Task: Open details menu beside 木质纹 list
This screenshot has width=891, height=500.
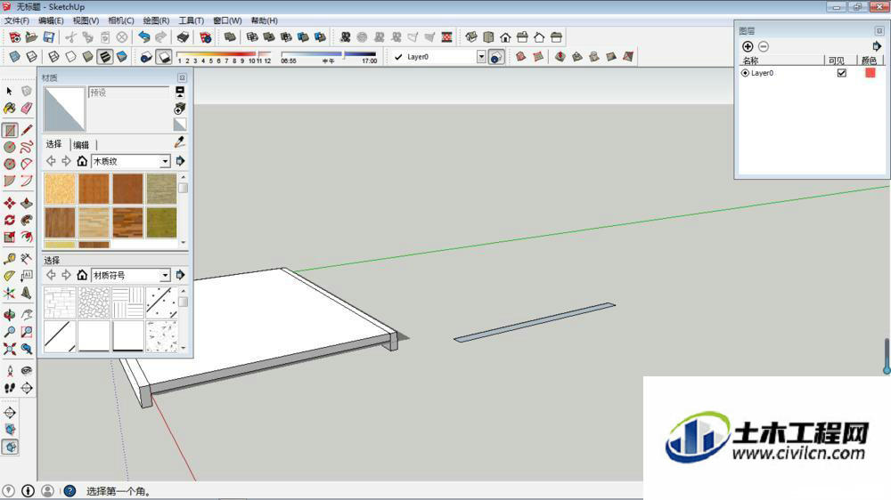Action: 181,161
